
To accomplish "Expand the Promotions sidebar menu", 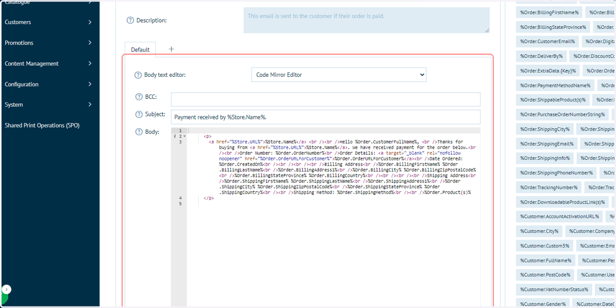I will [x=49, y=43].
